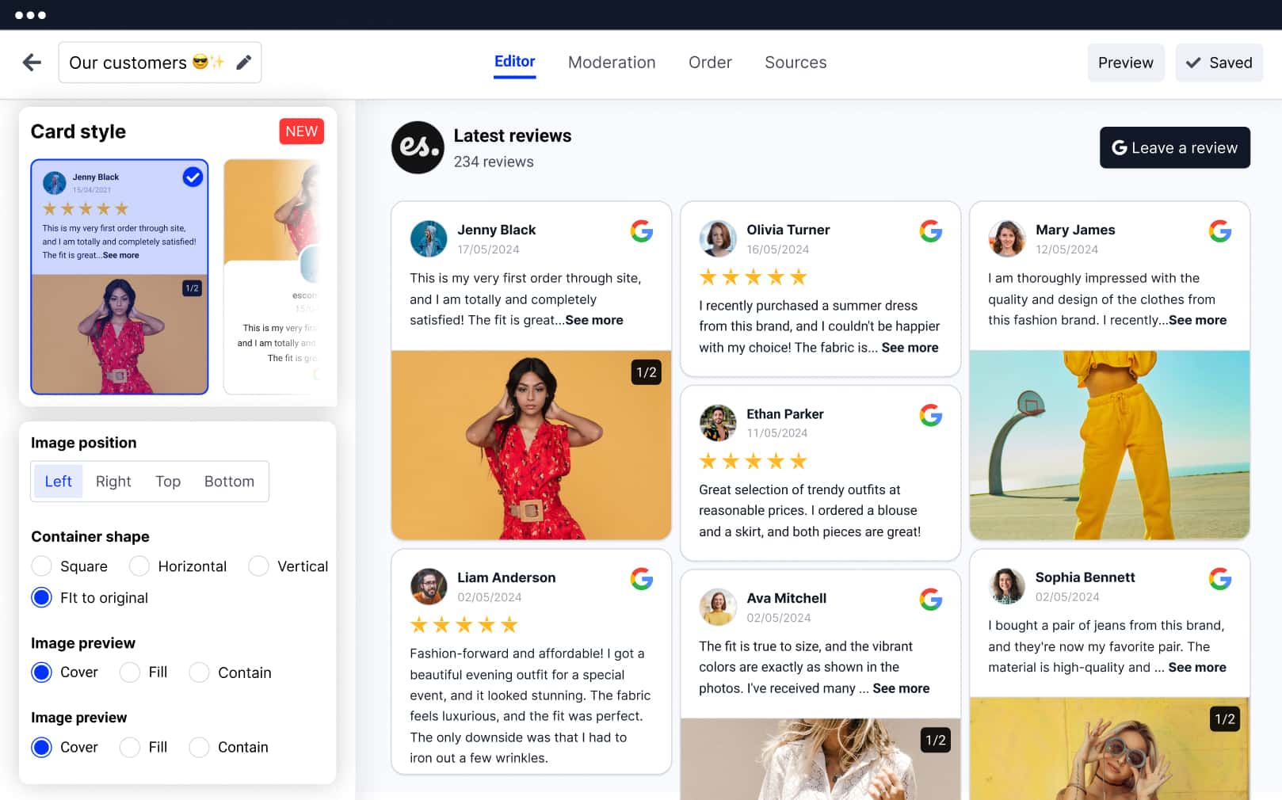
Task: Switch to the Moderation tab
Action: pos(612,63)
